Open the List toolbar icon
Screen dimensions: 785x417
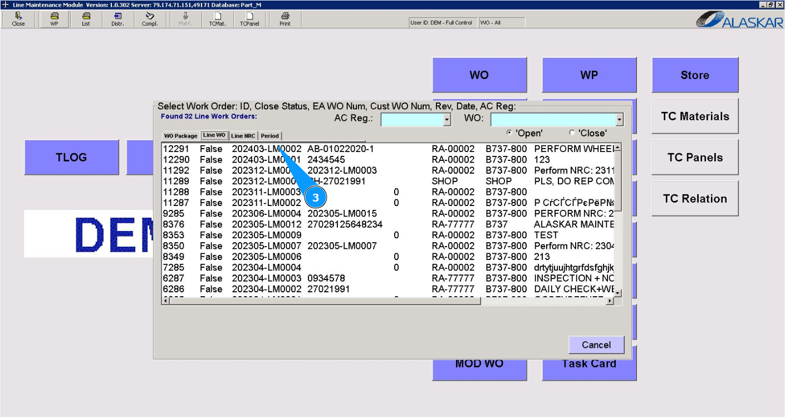click(86, 19)
